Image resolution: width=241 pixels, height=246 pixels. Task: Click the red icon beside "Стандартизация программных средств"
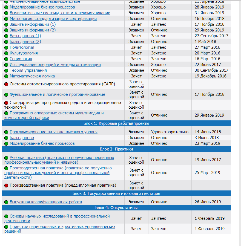click(x=6, y=103)
